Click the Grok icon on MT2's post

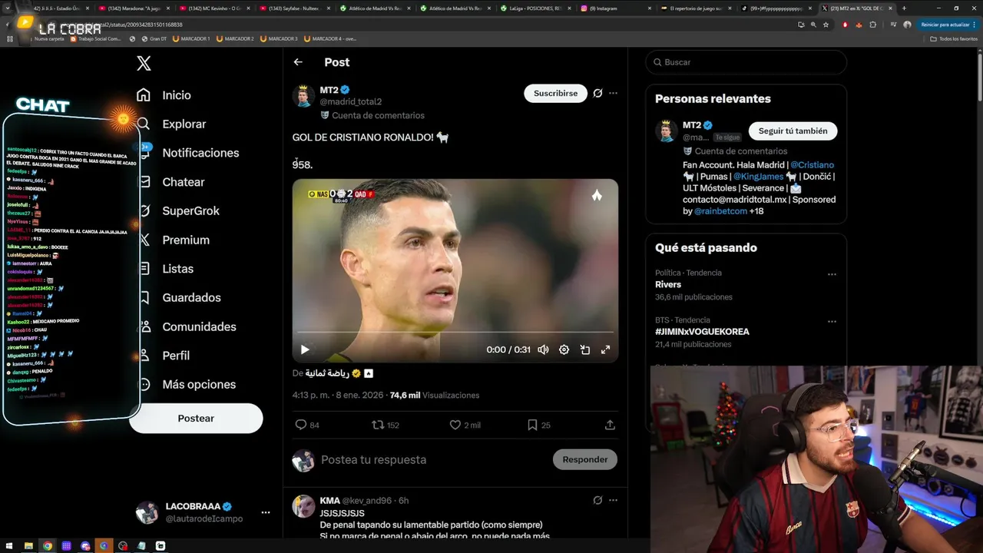tap(597, 93)
